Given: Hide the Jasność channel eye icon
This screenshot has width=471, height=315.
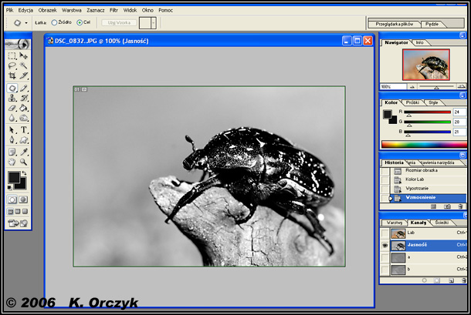Looking at the screenshot, I should click(x=385, y=244).
